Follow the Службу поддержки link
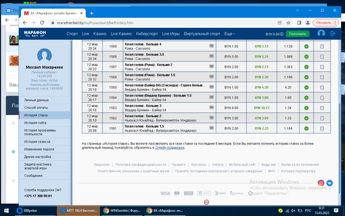 pos(169,148)
